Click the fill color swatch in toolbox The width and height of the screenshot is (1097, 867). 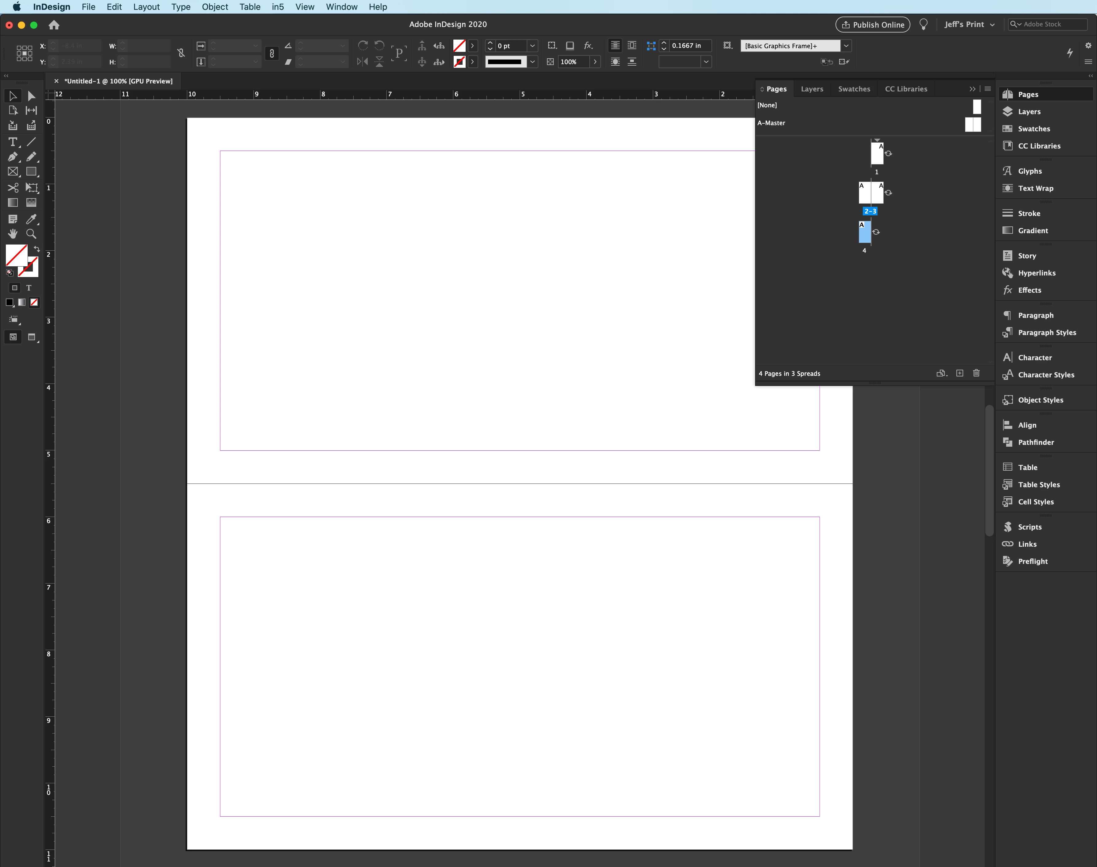click(16, 255)
